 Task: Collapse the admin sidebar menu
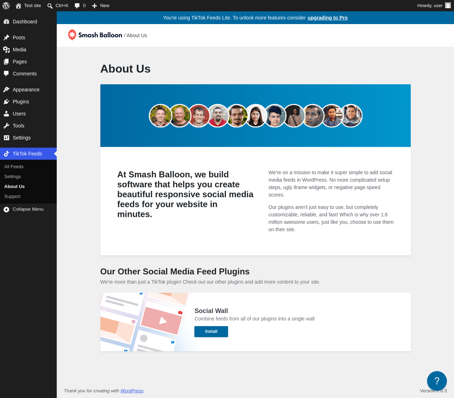(28, 209)
